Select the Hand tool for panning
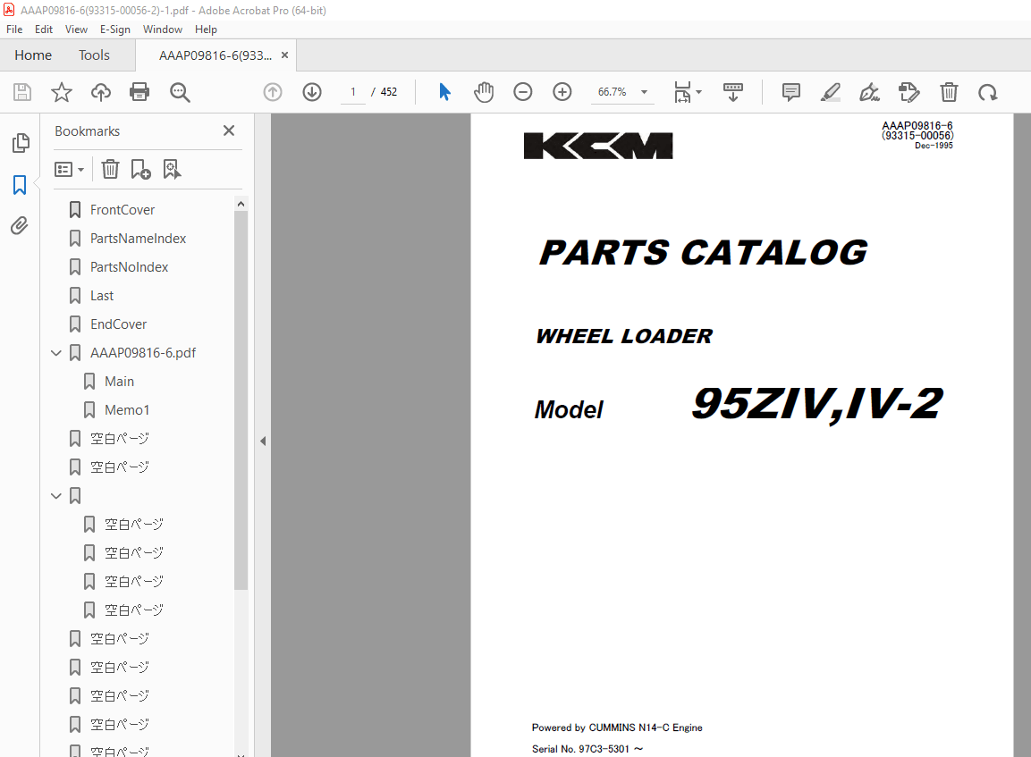The image size is (1031, 757). pos(483,91)
